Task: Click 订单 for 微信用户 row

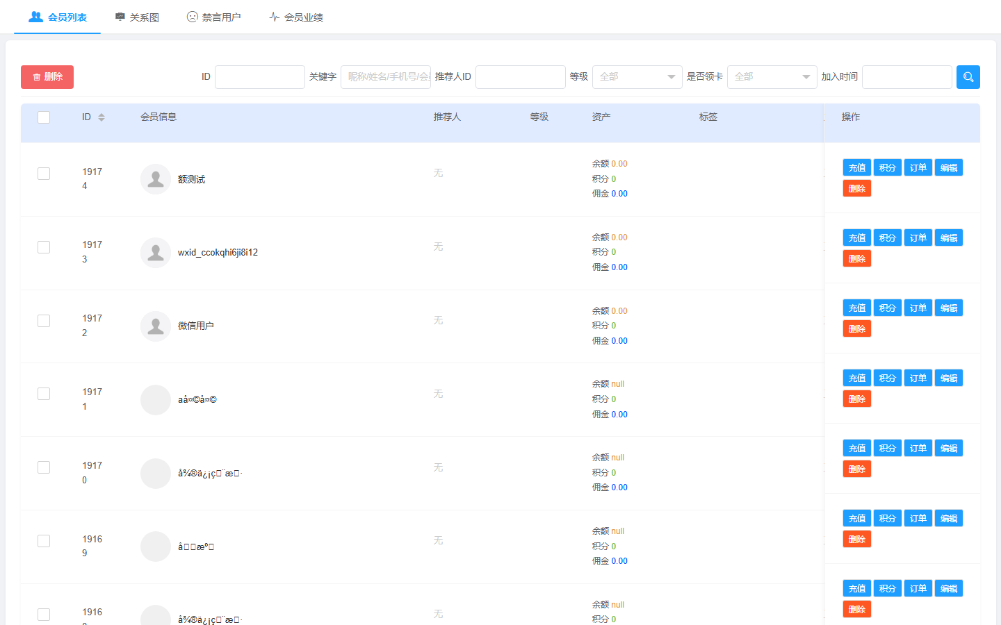Action: (918, 308)
